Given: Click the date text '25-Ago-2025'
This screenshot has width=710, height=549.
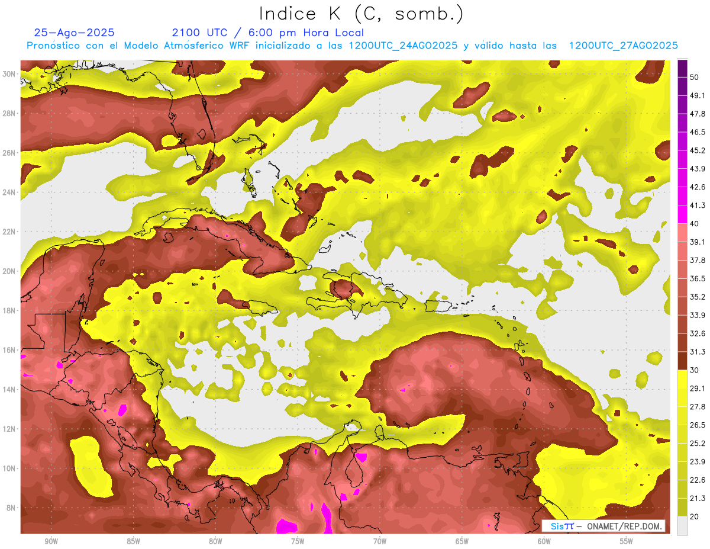Looking at the screenshot, I should [74, 33].
